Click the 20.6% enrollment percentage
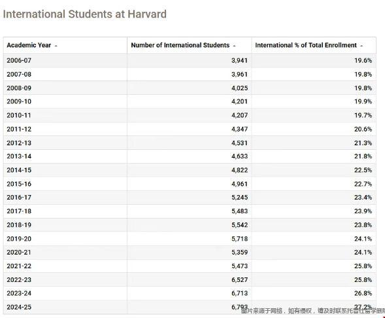Screen dimensions: 385x318 tap(363, 129)
